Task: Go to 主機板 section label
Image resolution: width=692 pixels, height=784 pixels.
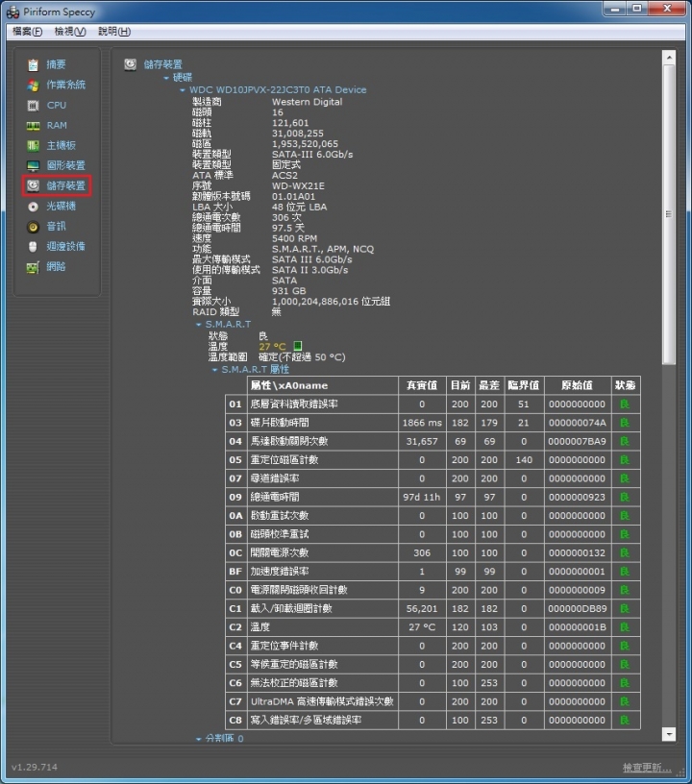Action: (61, 145)
